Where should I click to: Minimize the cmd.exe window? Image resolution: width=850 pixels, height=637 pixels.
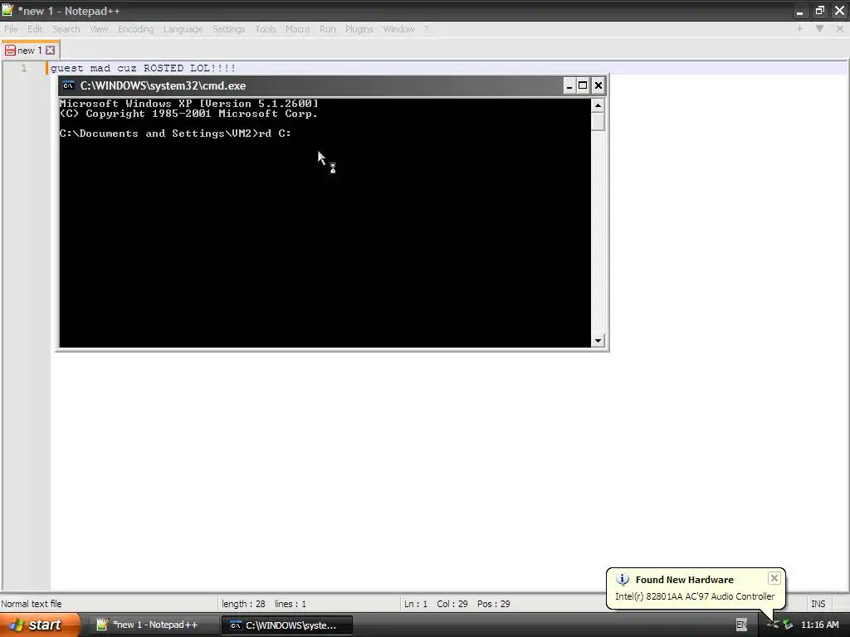[569, 85]
